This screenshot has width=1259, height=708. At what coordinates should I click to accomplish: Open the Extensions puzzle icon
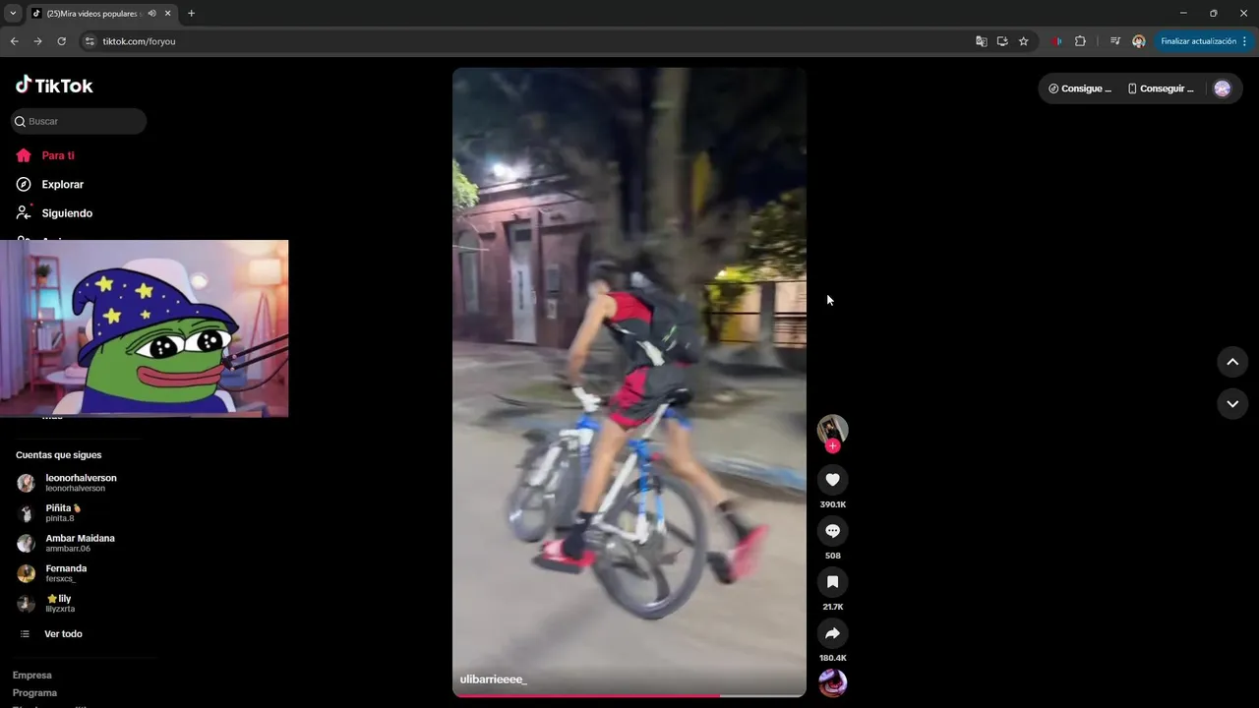pyautogui.click(x=1080, y=41)
